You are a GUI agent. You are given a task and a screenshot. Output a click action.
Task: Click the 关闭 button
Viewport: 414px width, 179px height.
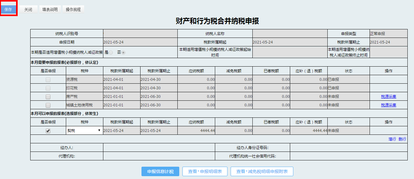point(28,9)
